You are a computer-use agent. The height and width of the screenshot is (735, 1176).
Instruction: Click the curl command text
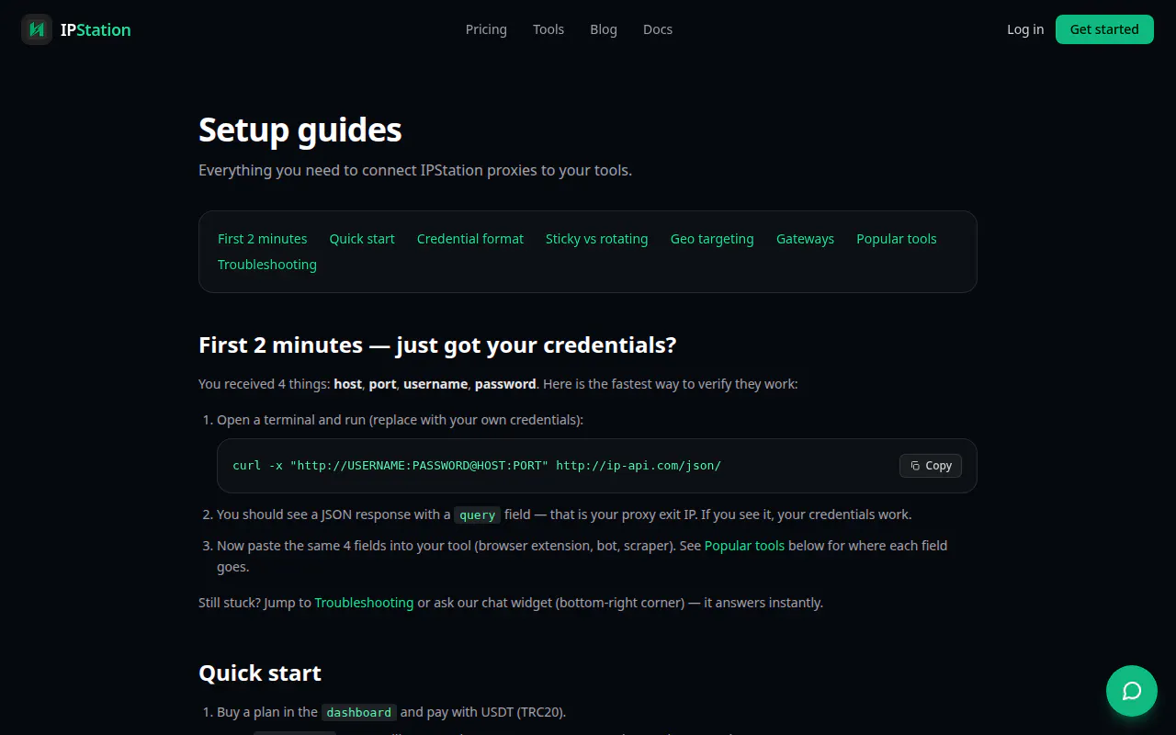477,466
